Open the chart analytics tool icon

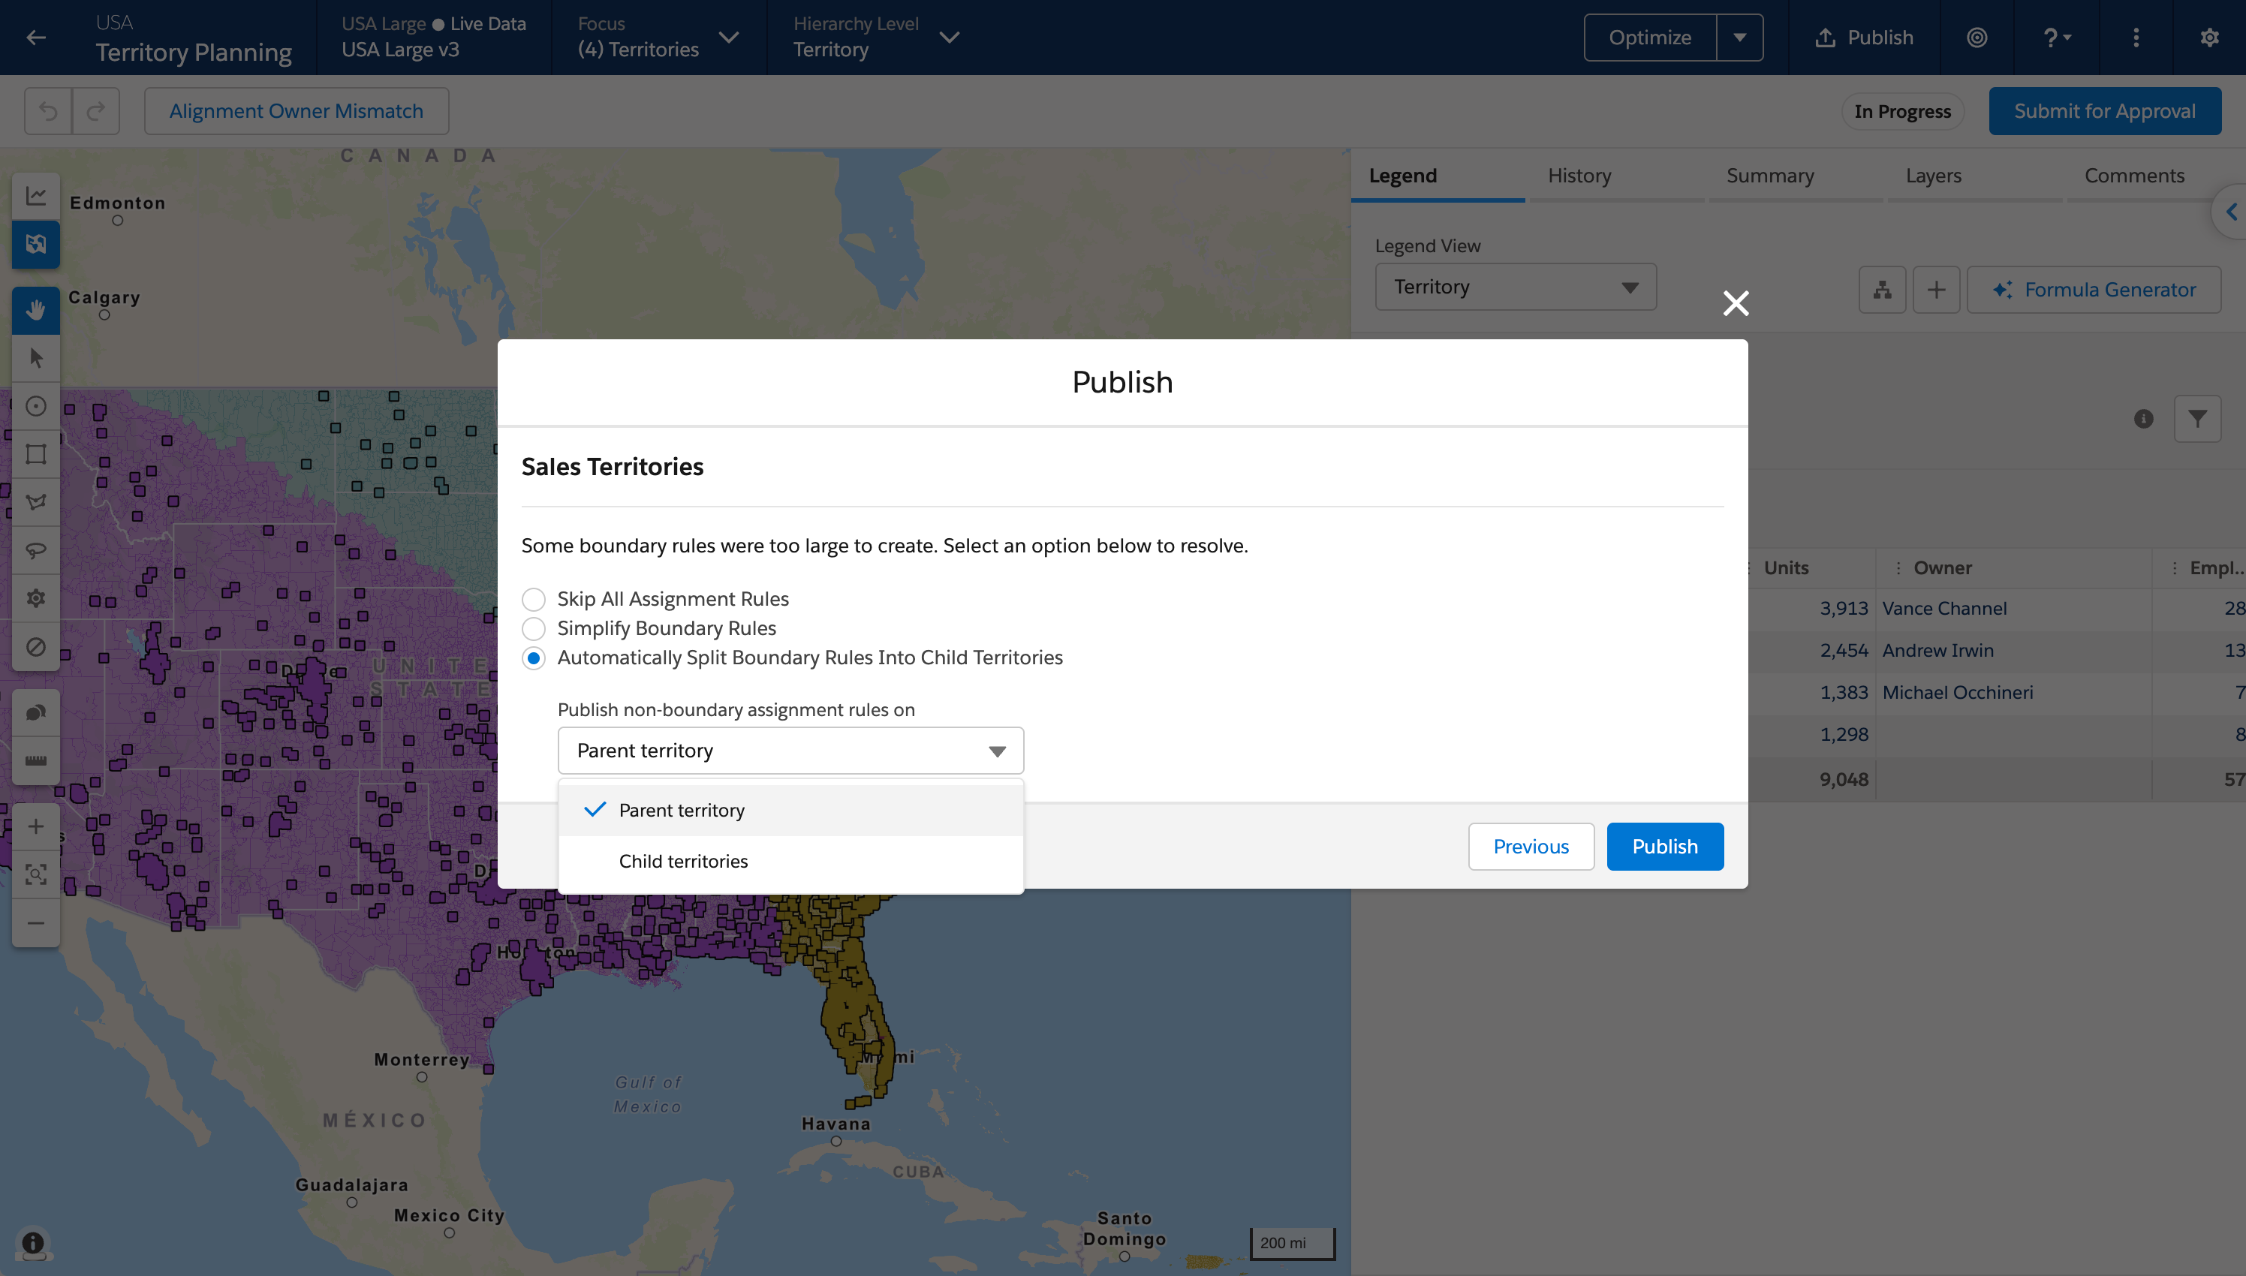click(x=36, y=195)
